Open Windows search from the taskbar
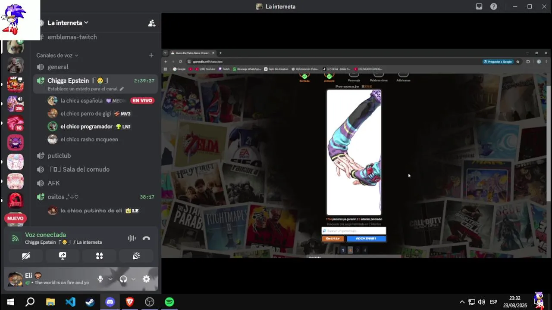Image resolution: width=552 pixels, height=310 pixels. pos(30,302)
